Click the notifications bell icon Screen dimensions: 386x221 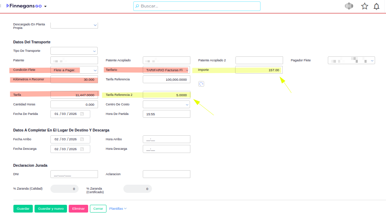coord(376,6)
